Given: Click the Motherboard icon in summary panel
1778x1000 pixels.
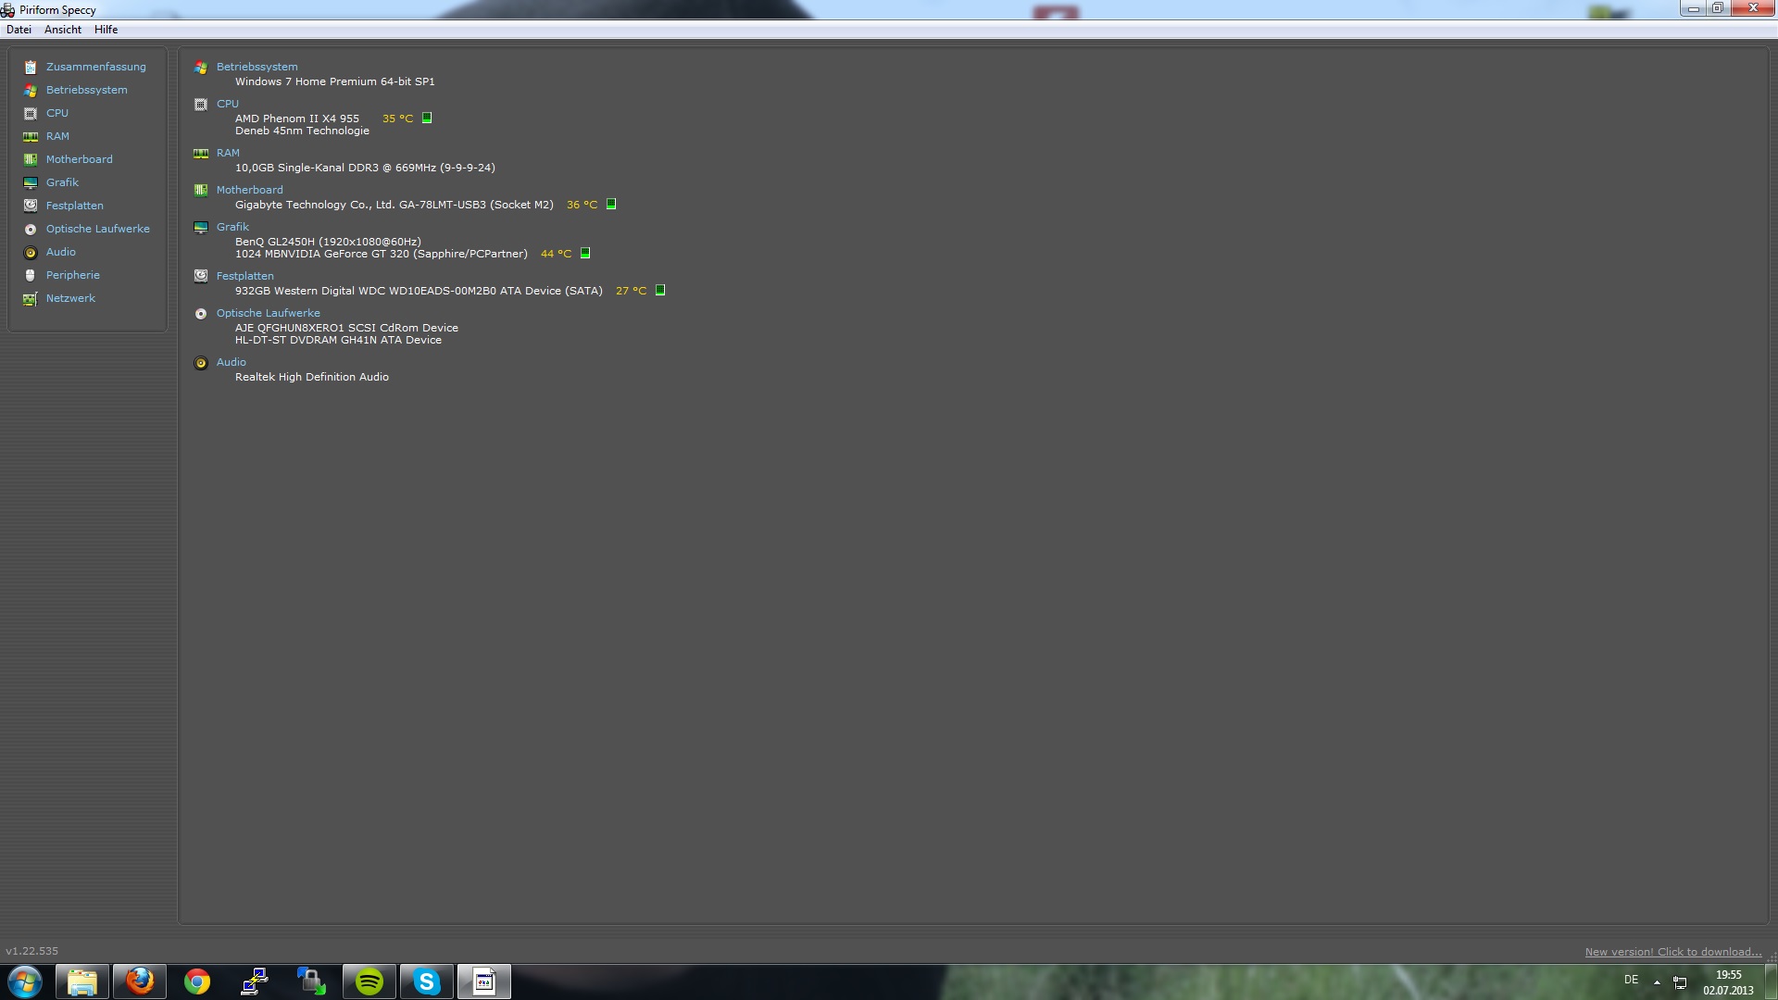Looking at the screenshot, I should pos(201,191).
